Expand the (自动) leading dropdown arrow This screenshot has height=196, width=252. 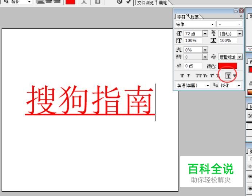[x=240, y=34]
